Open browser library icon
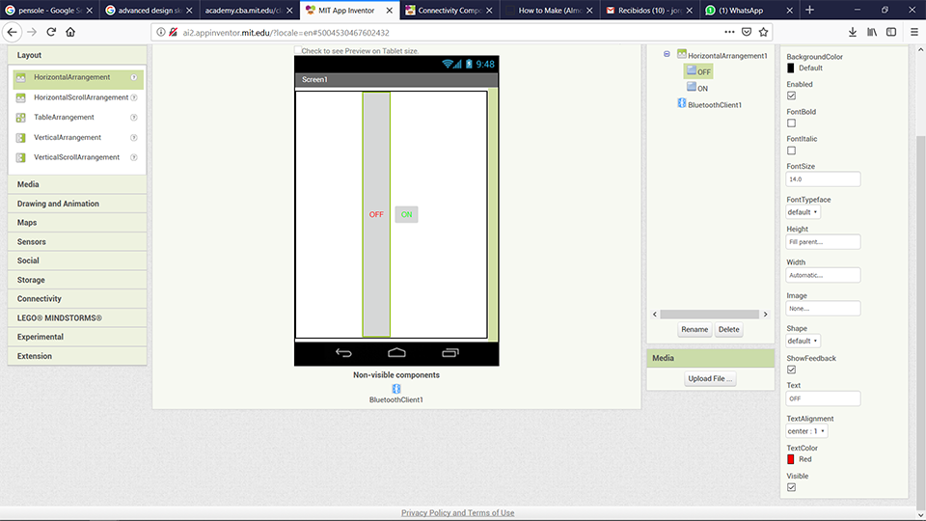The width and height of the screenshot is (926, 521). (872, 32)
